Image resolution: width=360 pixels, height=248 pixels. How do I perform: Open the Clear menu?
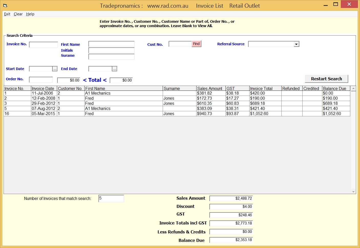pyautogui.click(x=18, y=14)
